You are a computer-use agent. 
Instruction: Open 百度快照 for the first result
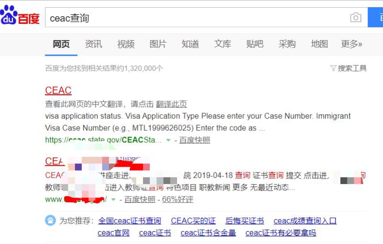[195, 140]
